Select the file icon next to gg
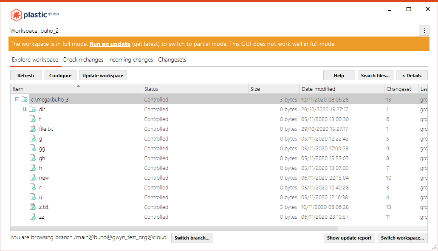The image size is (438, 251). click(x=33, y=148)
